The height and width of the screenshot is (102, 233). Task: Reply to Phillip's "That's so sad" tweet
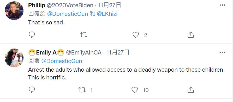click(32, 35)
